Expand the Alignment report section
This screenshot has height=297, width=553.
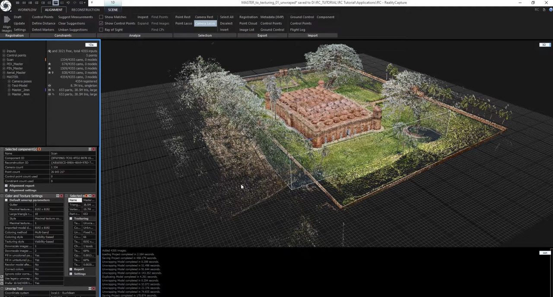(6, 186)
